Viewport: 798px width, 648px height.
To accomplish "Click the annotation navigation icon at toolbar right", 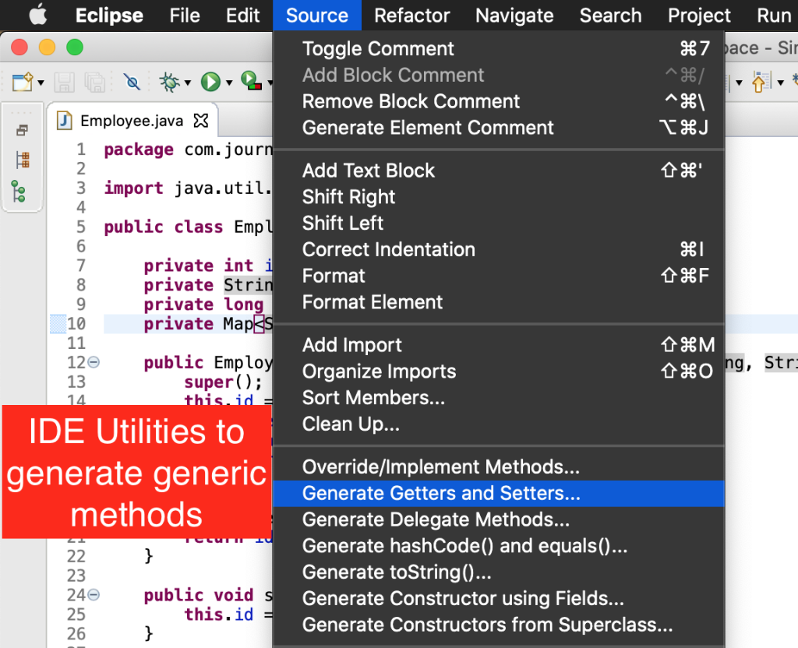I will [x=762, y=81].
